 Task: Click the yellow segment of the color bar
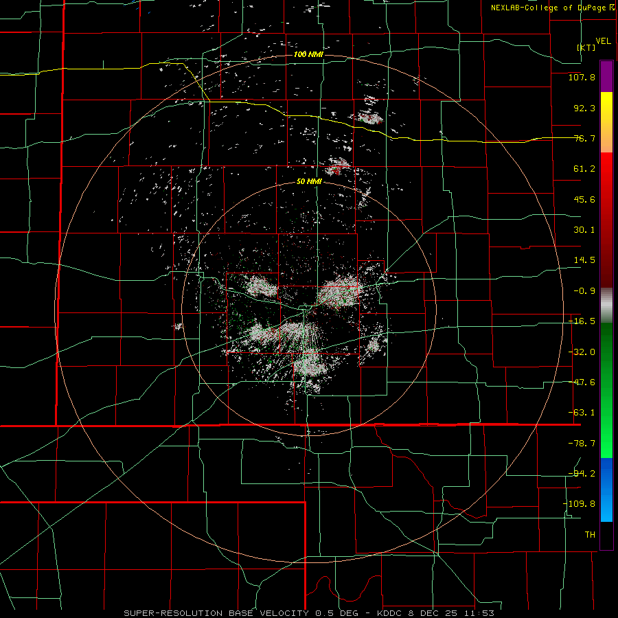[x=606, y=122]
